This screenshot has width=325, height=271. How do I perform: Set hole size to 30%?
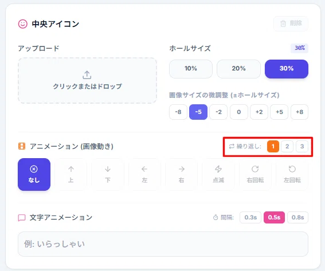click(x=287, y=69)
